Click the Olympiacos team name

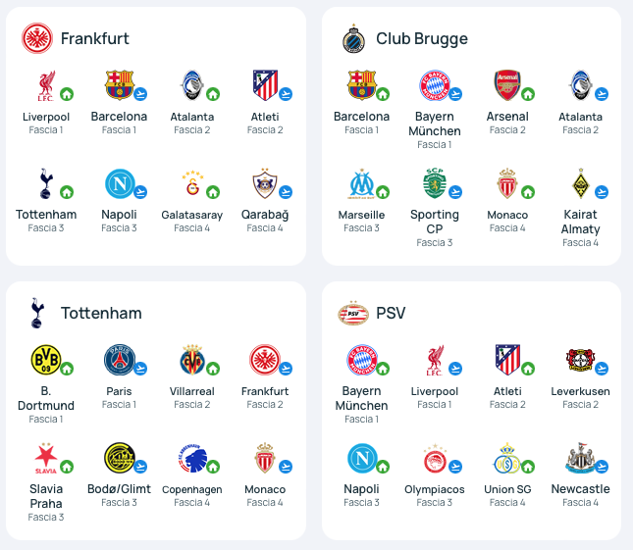click(435, 489)
